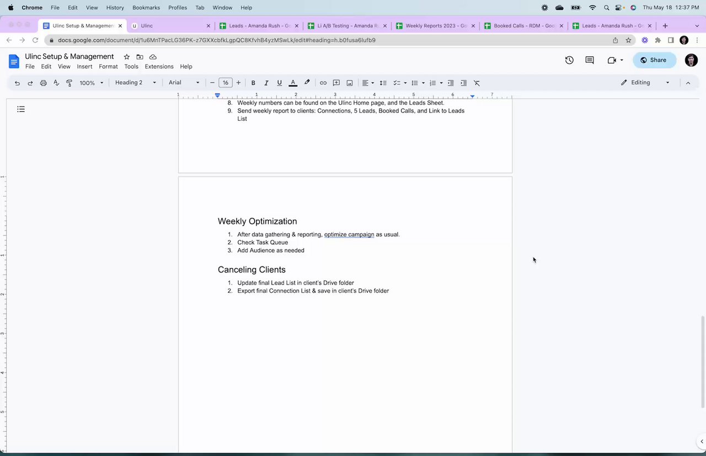Image resolution: width=706 pixels, height=456 pixels.
Task: Star the Ulinc Setup & Management document
Action: click(126, 57)
